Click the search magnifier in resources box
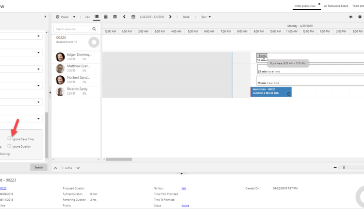364x209 pixels. pyautogui.click(x=95, y=29)
